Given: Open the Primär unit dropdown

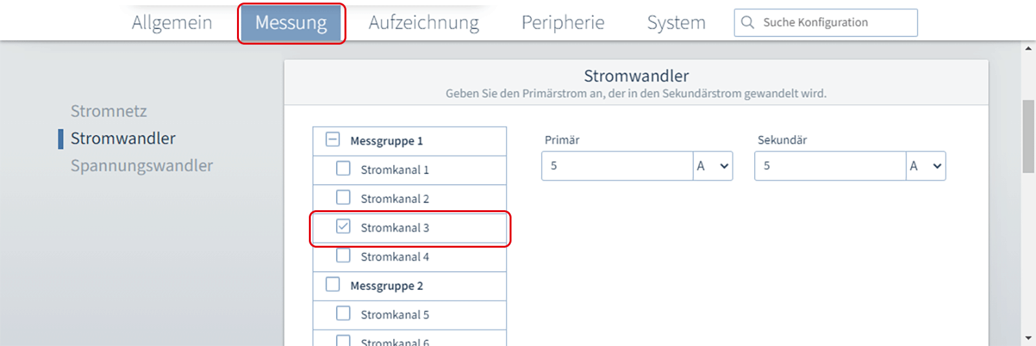Looking at the screenshot, I should pos(713,166).
